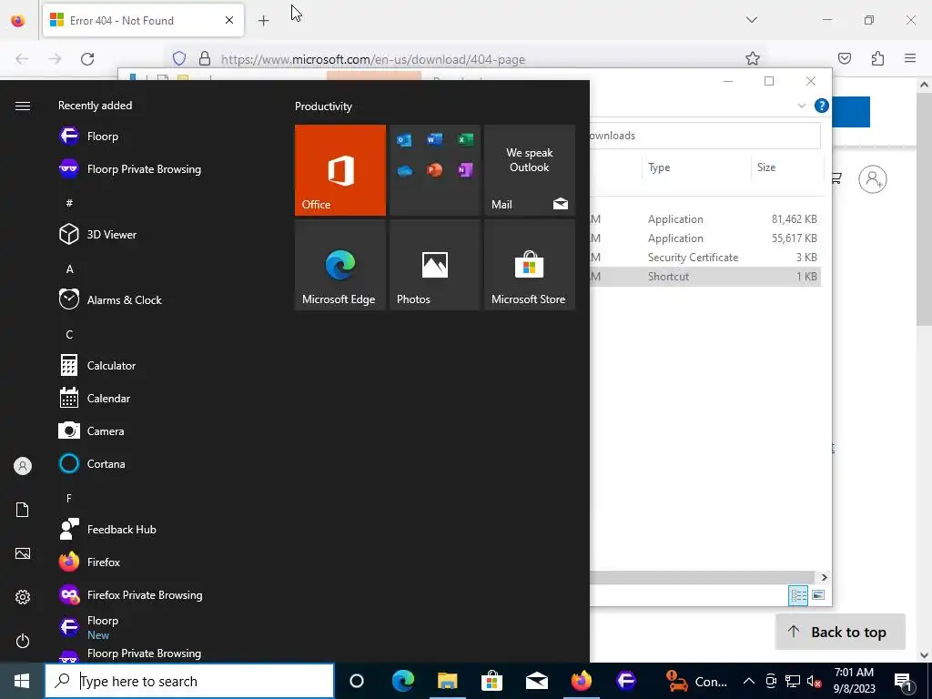Switch to Floorp on the taskbar
Screen dimensions: 932x699
pos(626,681)
